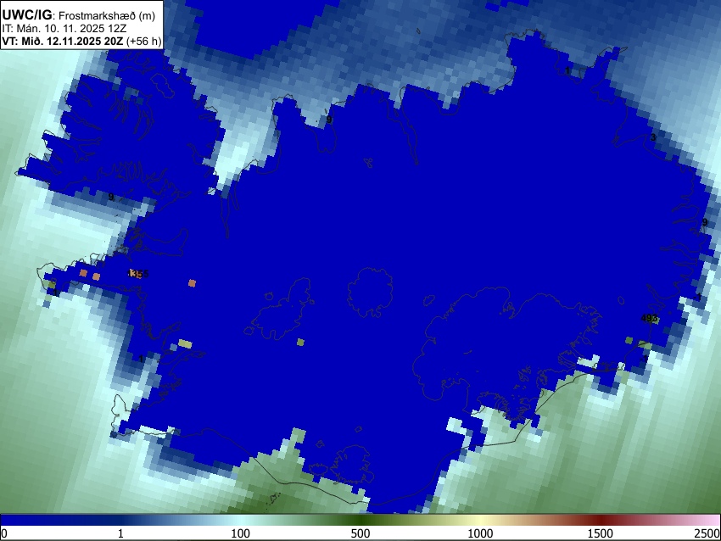Click the pale yellow grid cell in southwest Iceland

click(185, 343)
